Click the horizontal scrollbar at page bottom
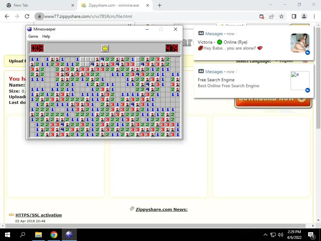Image resolution: width=321 pixels, height=241 pixels. click(155, 226)
